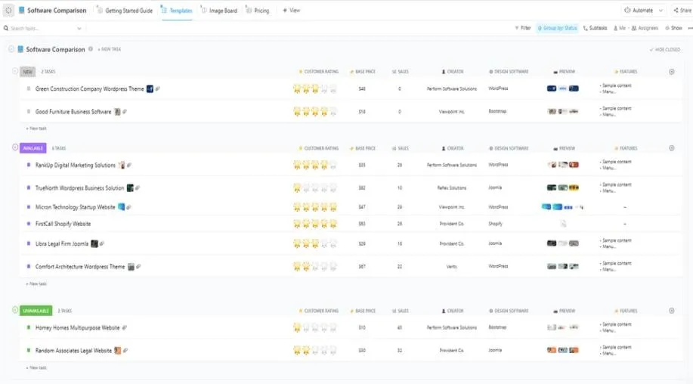Click + New task under NEW group
Screen dimensions: 693x384
[36, 129]
